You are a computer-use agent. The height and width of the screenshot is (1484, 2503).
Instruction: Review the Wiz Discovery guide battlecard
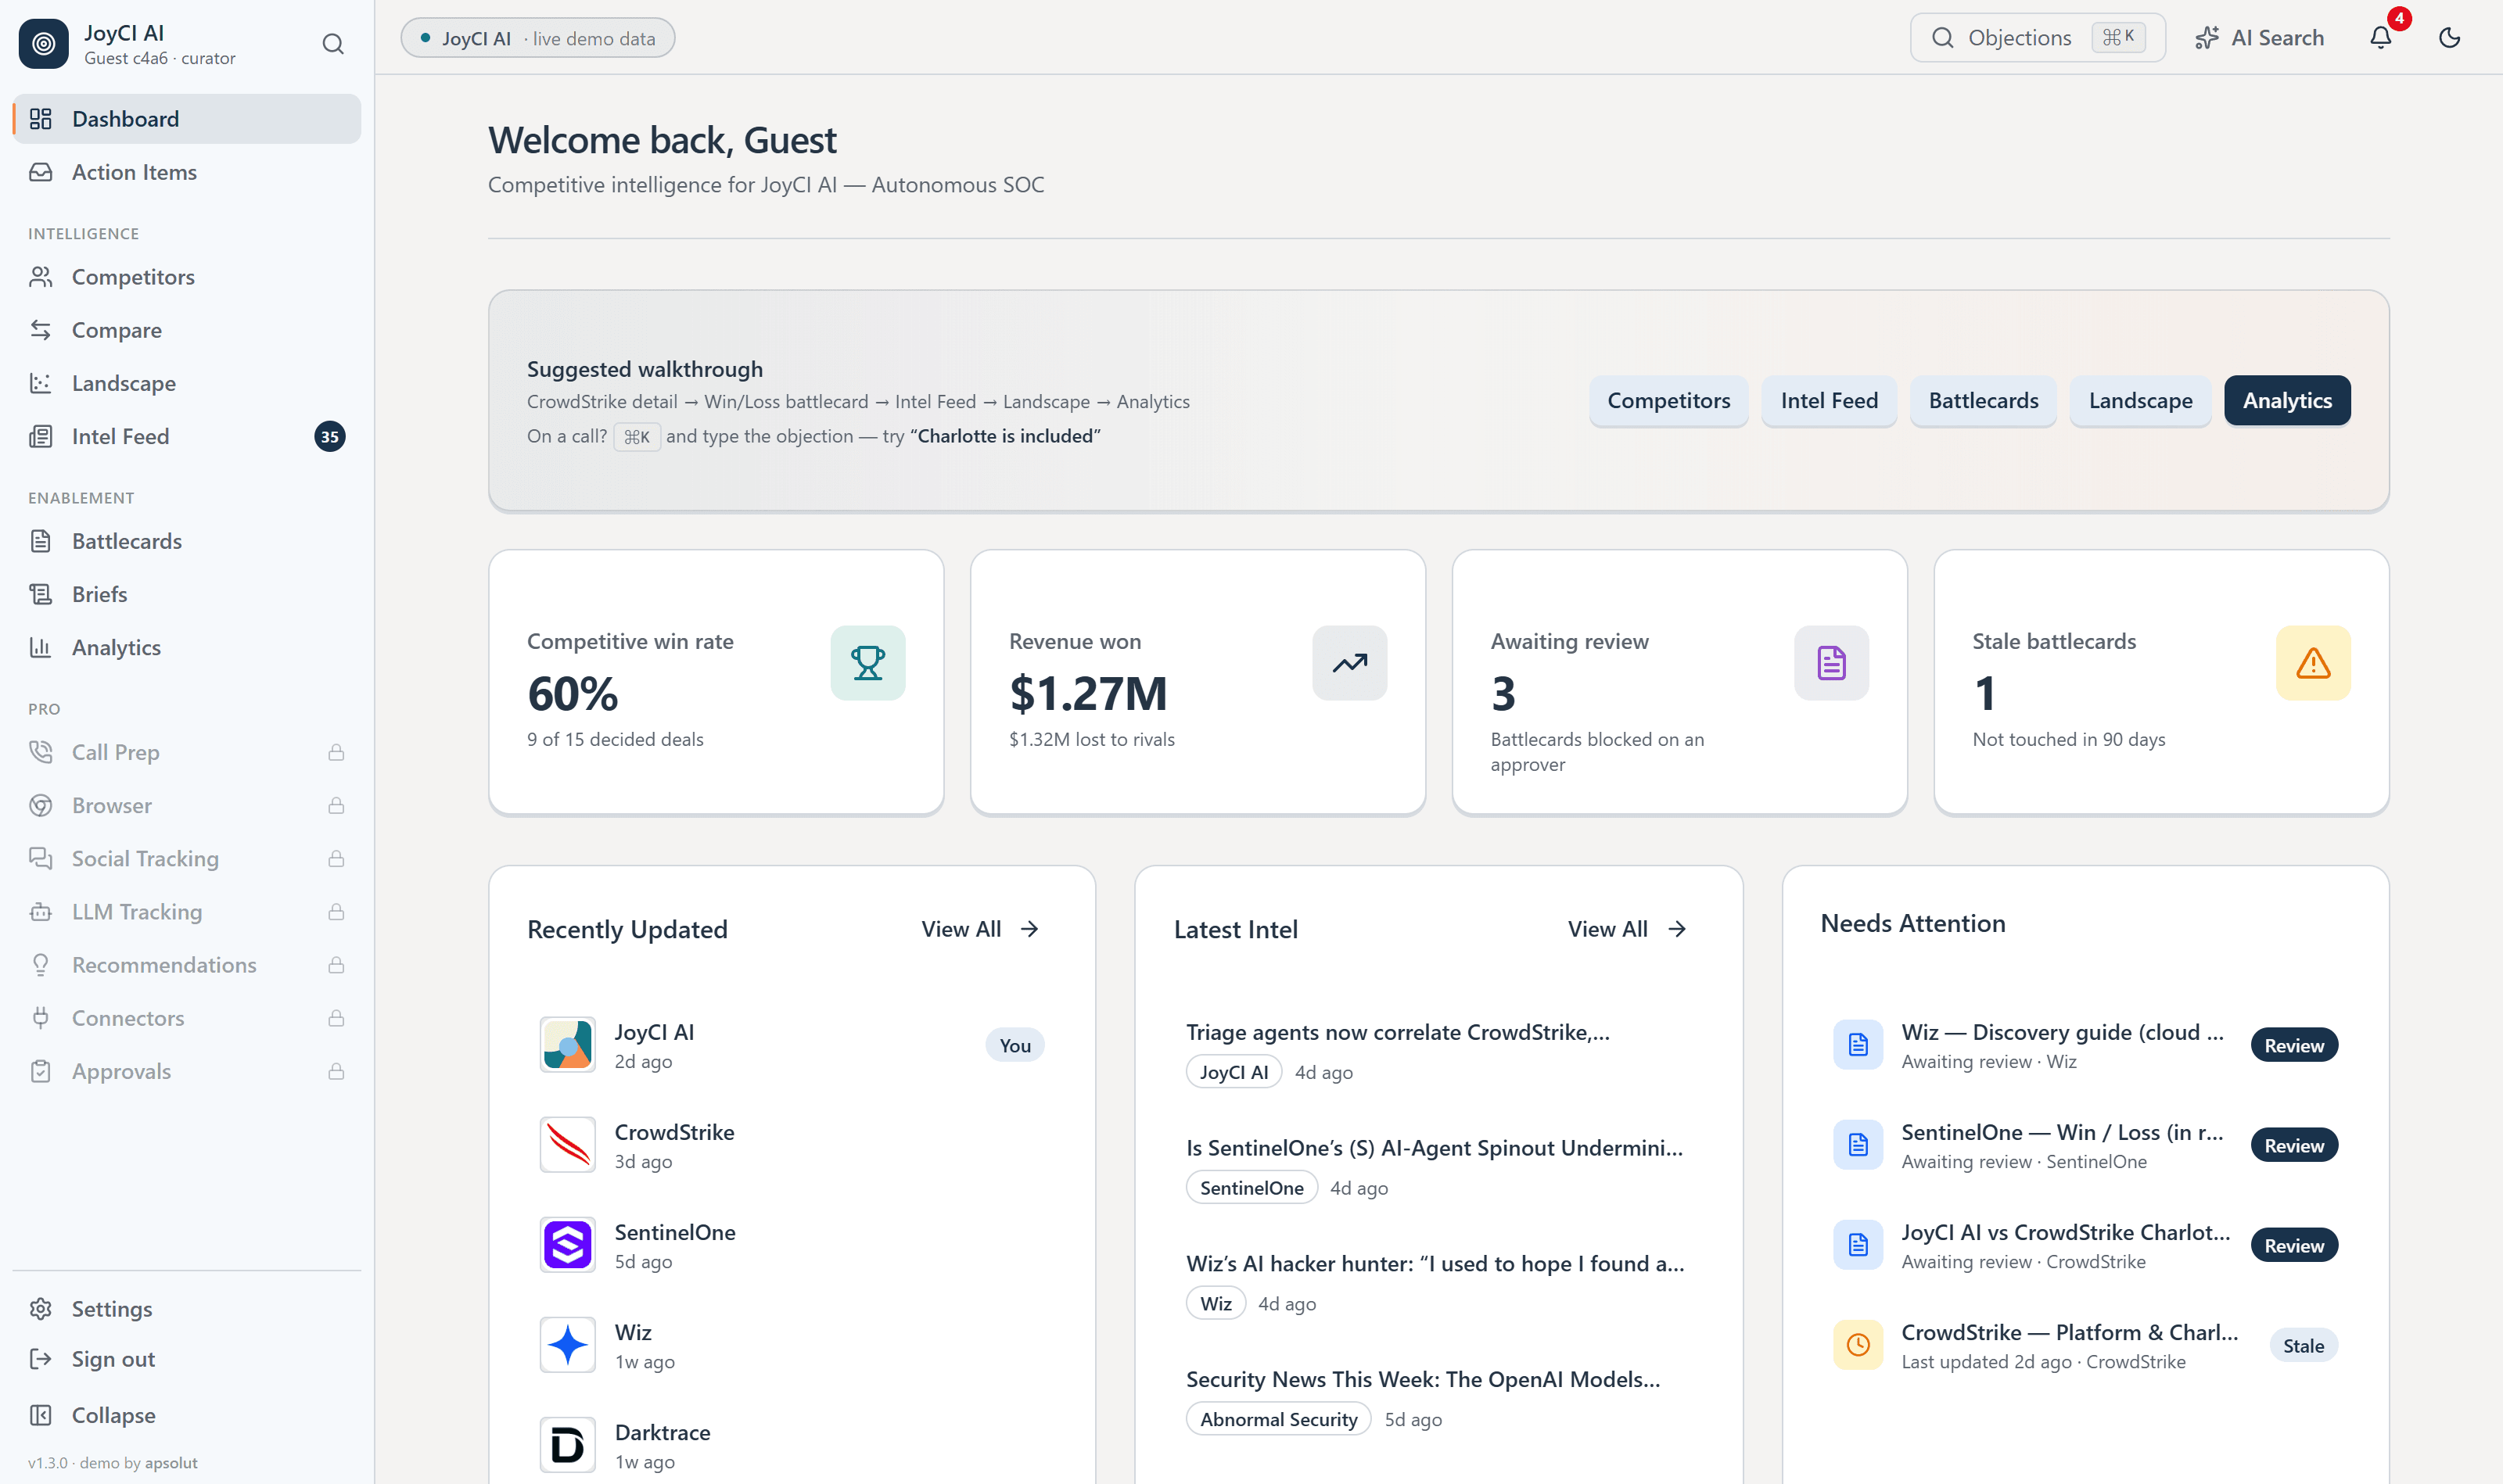pos(2294,1045)
